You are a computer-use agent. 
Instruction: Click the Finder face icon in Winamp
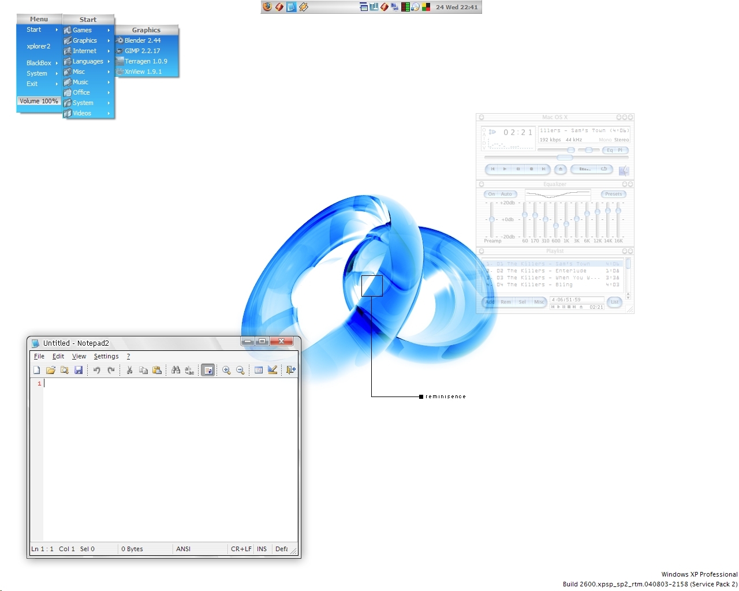click(x=624, y=170)
